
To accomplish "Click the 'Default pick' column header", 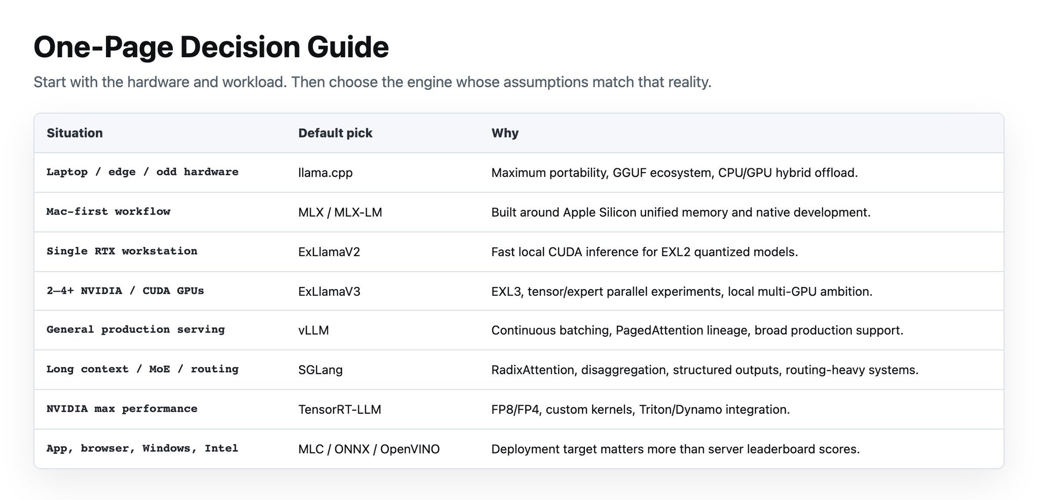I will pyautogui.click(x=335, y=133).
